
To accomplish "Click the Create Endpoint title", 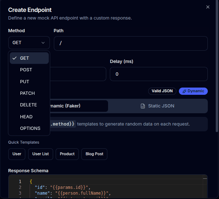I will [30, 10].
